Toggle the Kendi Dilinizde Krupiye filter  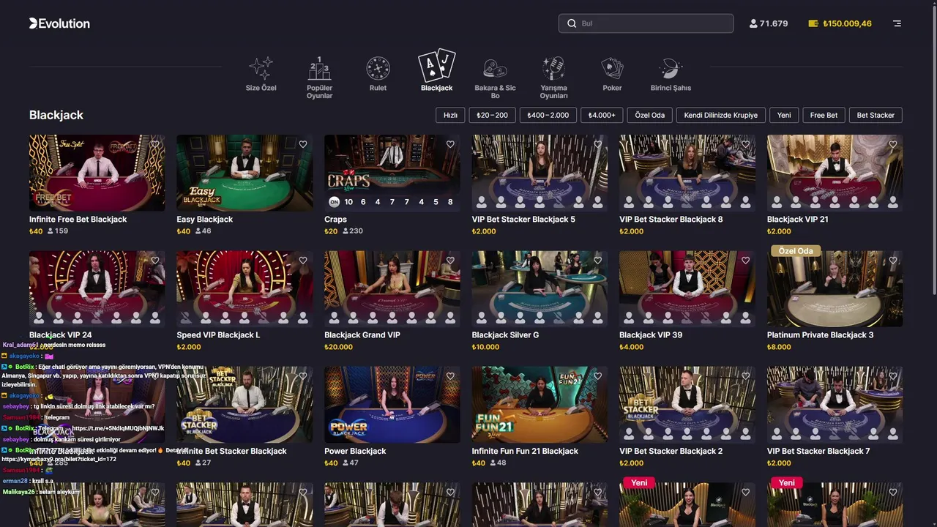click(720, 115)
